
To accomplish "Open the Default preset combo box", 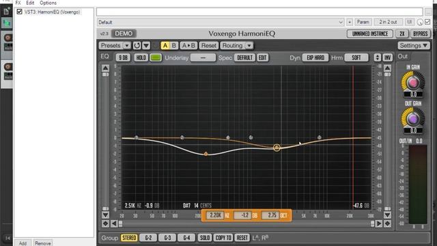I will 221,22.
